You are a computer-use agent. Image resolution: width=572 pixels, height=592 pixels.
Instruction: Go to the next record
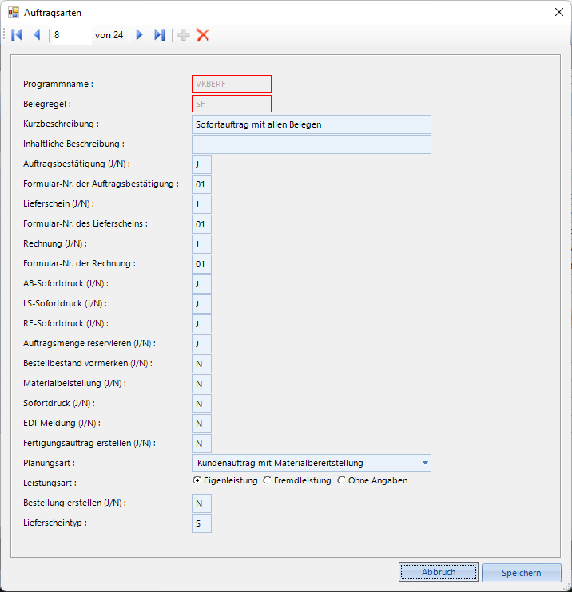click(x=139, y=35)
